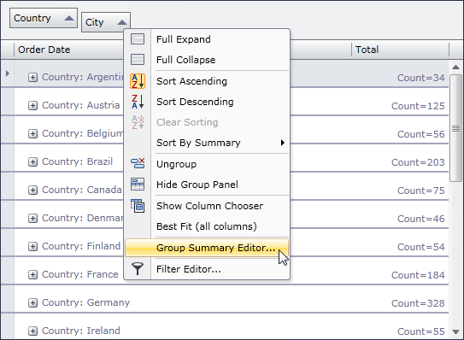Click the Hide Group Panel icon
Image resolution: width=464 pixels, height=340 pixels.
pos(138,184)
